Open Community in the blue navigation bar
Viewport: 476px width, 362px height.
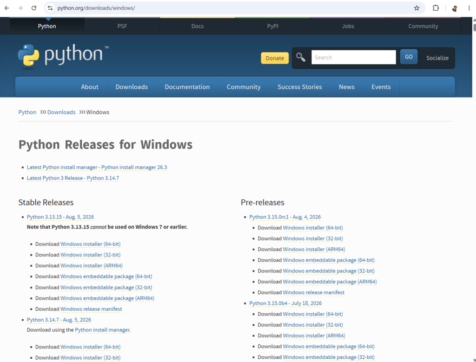point(244,87)
